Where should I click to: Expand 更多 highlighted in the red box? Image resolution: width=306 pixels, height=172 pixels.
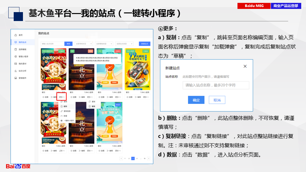[62, 97]
